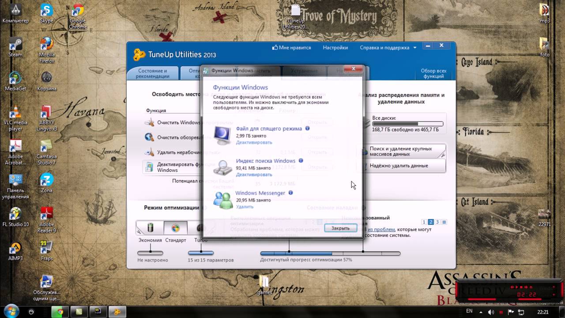Click the Turbo mode parameters slider
The width and height of the screenshot is (565, 318).
point(201,253)
